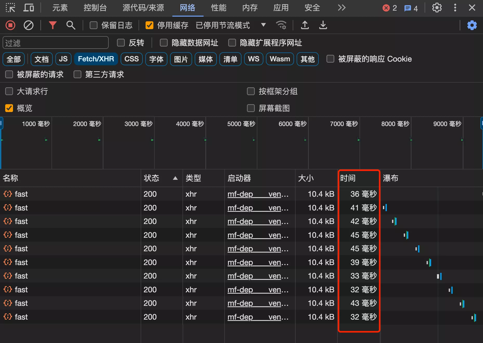This screenshot has width=483, height=343.
Task: Show the 4 messages indicator
Action: click(411, 8)
